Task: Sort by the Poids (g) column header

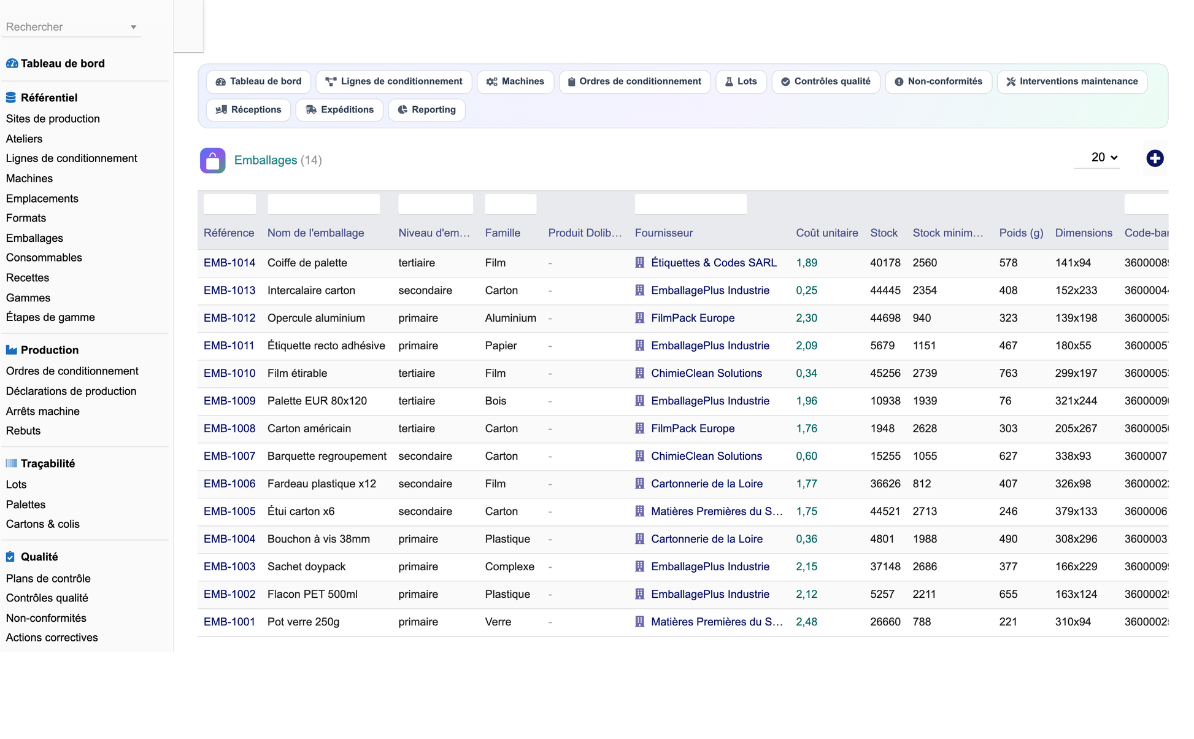Action: [1021, 233]
